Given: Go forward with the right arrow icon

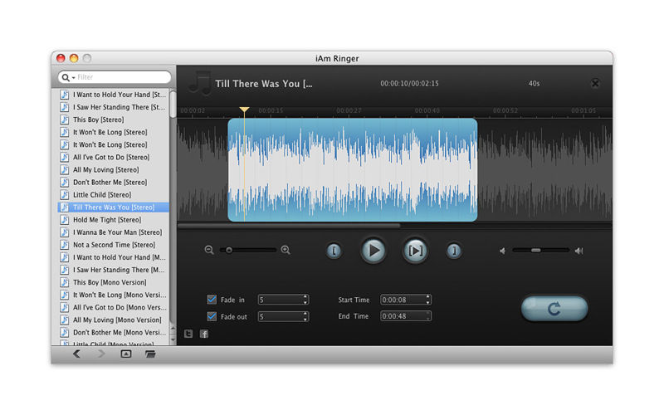Looking at the screenshot, I should (101, 354).
